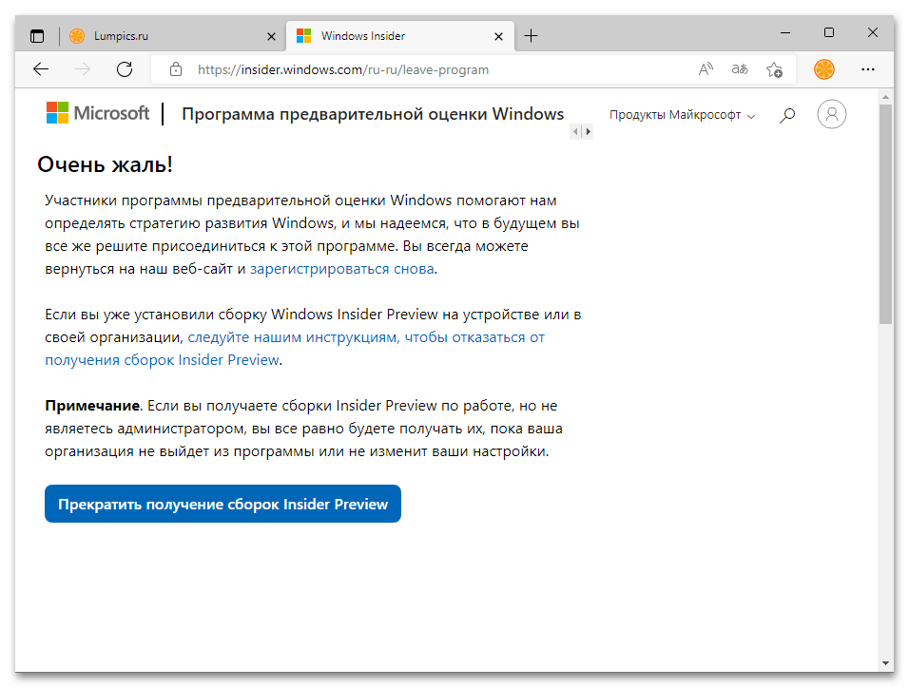The height and width of the screenshot is (688, 909).
Task: Go back to the previous page
Action: coord(41,69)
